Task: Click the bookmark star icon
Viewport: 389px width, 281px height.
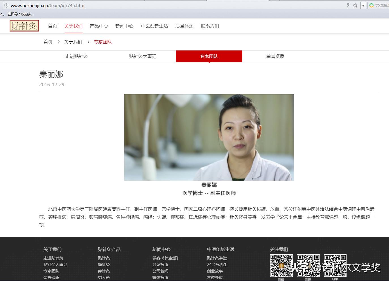Action: pyautogui.click(x=355, y=5)
